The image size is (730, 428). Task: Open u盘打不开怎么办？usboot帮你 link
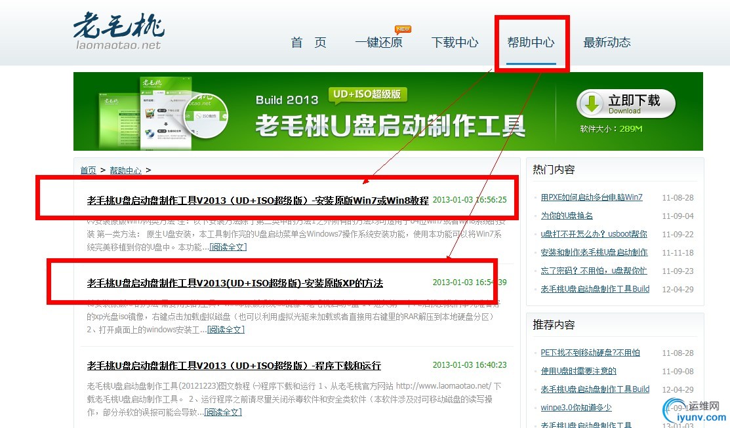click(x=594, y=234)
